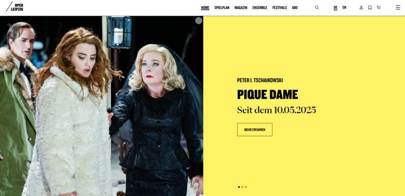Image resolution: width=405 pixels, height=196 pixels.
Task: Go to the Home menu item
Action: [205, 8]
